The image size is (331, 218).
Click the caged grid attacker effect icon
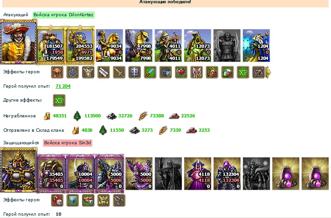tap(135, 72)
